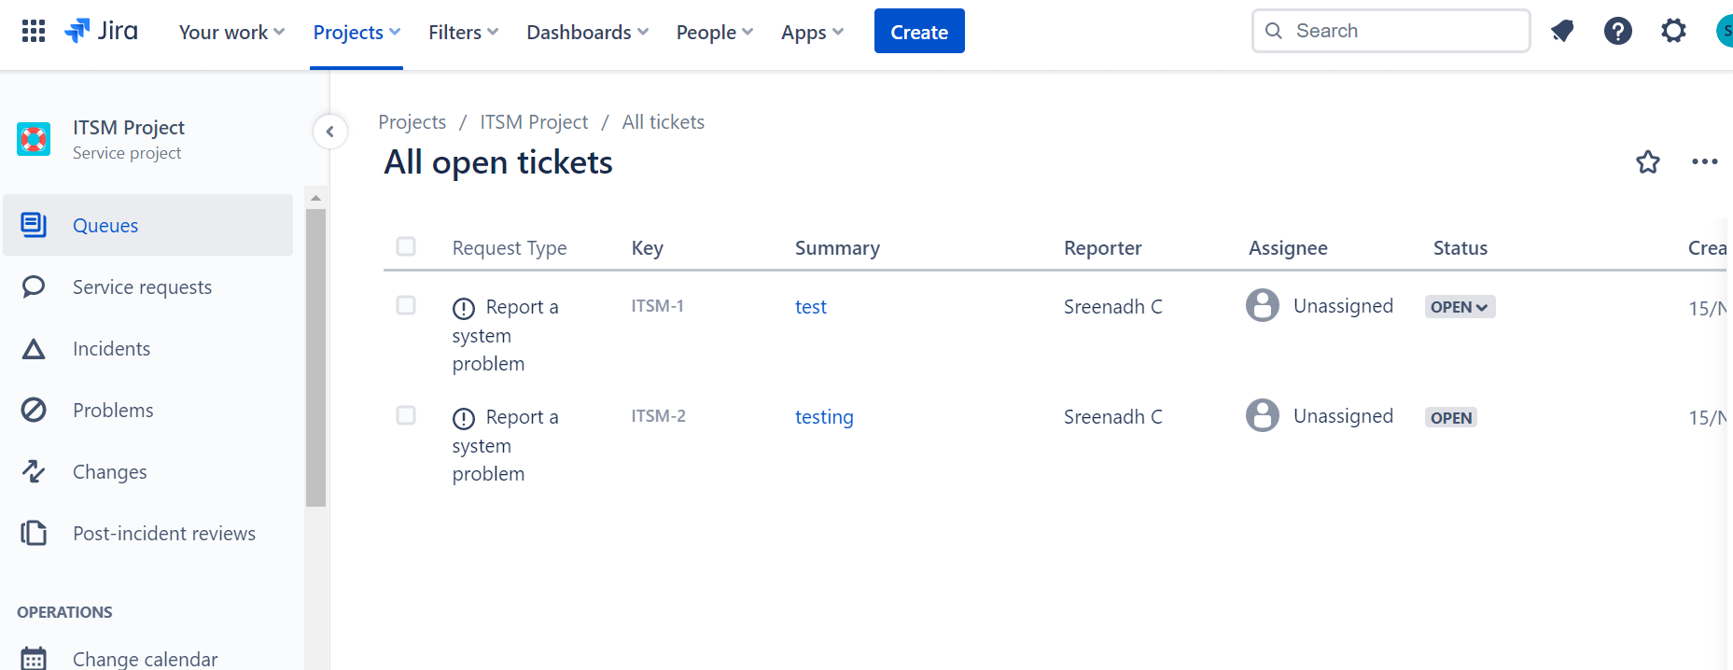Star the All open tickets queue
Screen dimensions: 1733x670
coord(1648,162)
